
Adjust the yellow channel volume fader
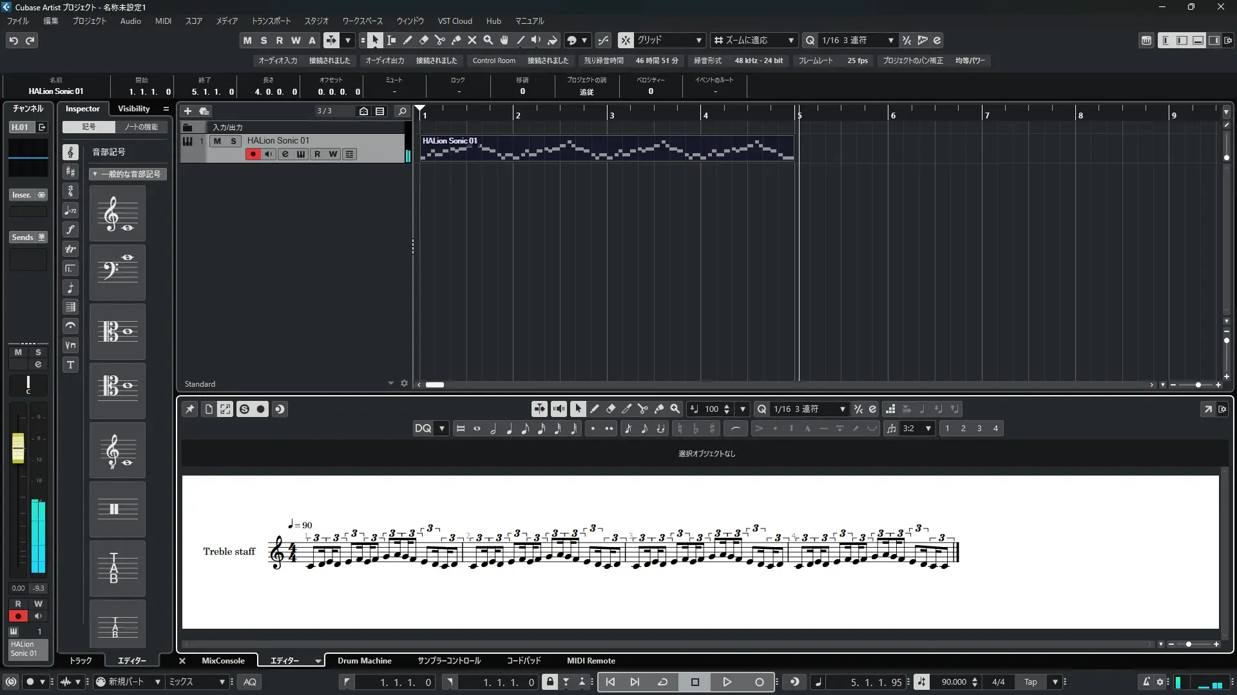18,447
